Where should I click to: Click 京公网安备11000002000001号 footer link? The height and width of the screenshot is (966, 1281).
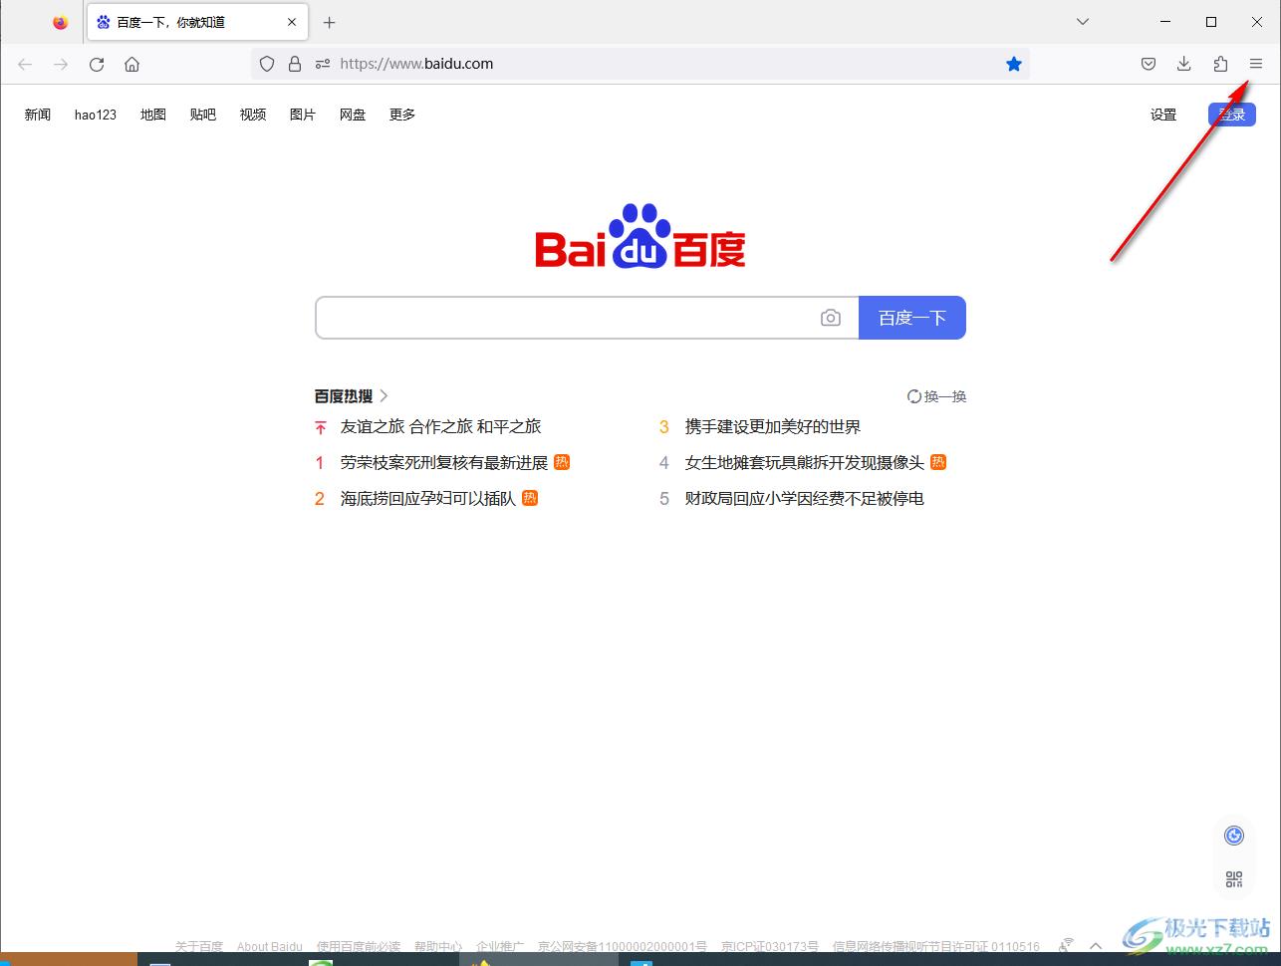point(623,946)
